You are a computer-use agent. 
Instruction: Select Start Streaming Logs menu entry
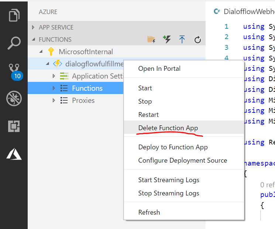pyautogui.click(x=184, y=180)
